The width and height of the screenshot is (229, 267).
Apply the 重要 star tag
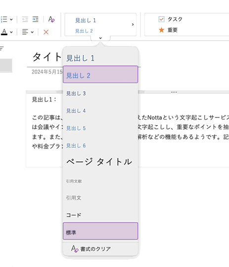click(x=168, y=30)
